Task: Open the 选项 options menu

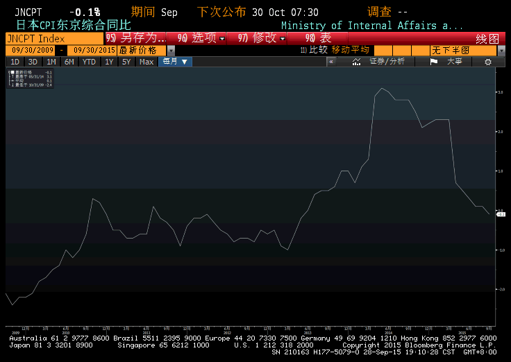Action: tap(201, 38)
